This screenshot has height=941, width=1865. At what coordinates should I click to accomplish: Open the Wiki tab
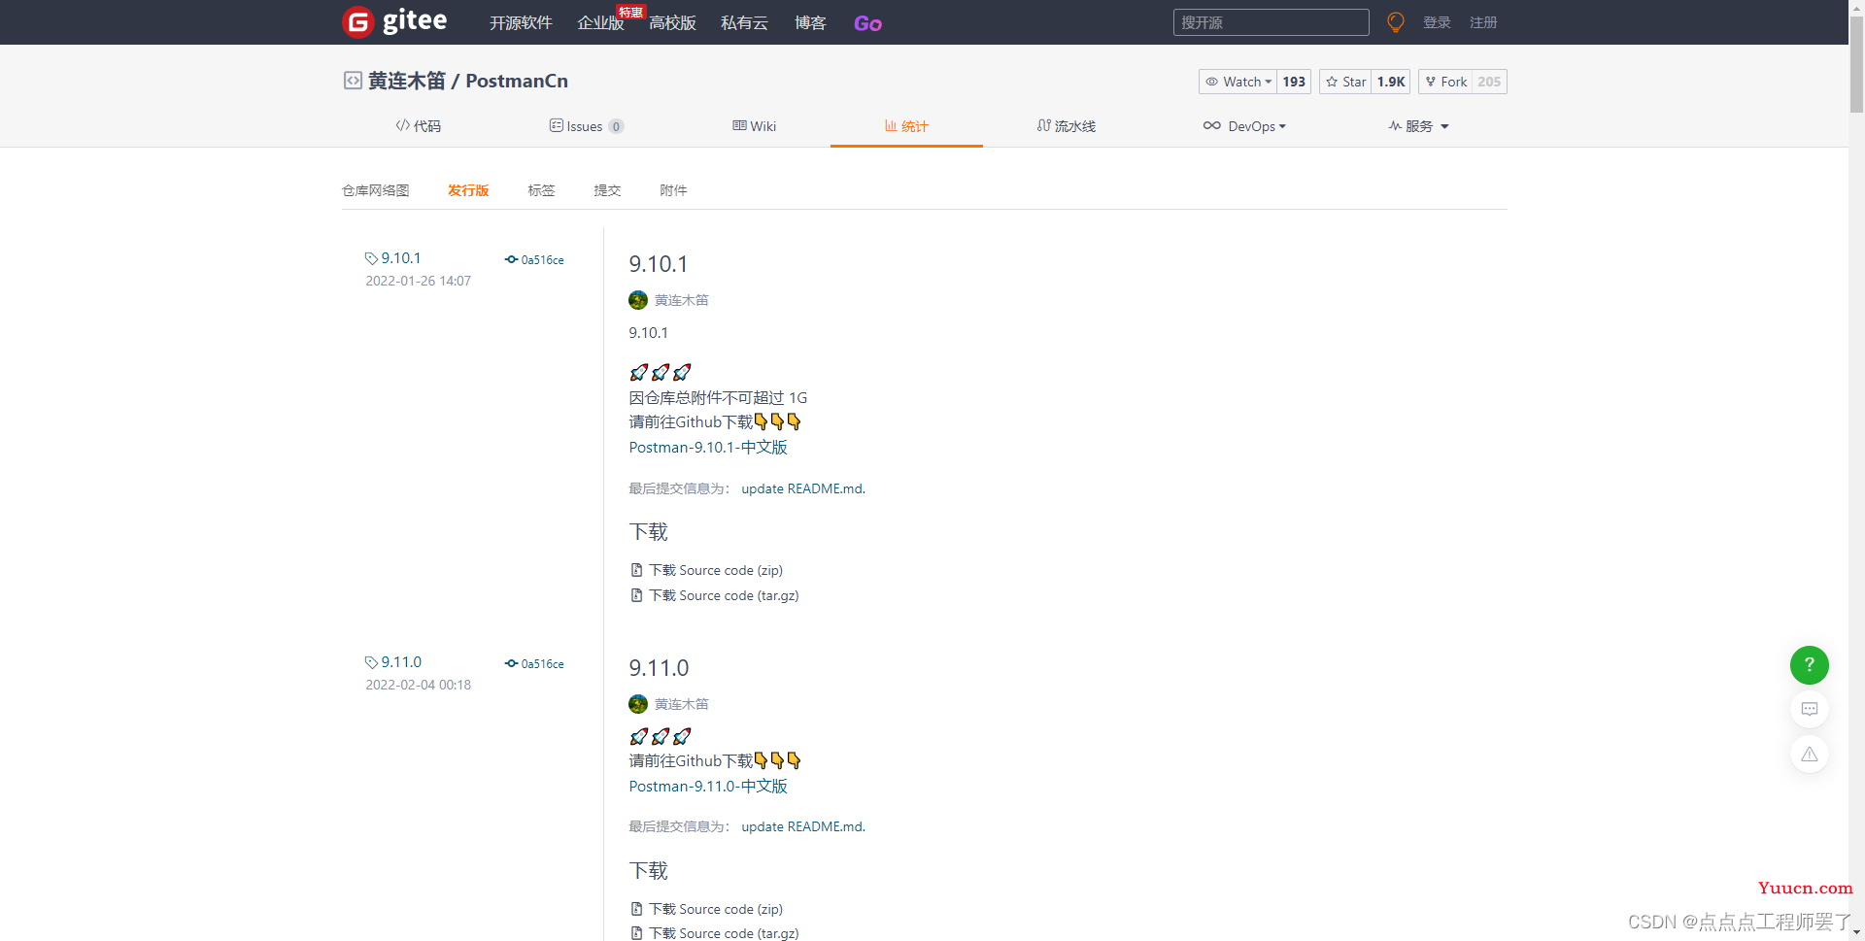[x=755, y=126]
